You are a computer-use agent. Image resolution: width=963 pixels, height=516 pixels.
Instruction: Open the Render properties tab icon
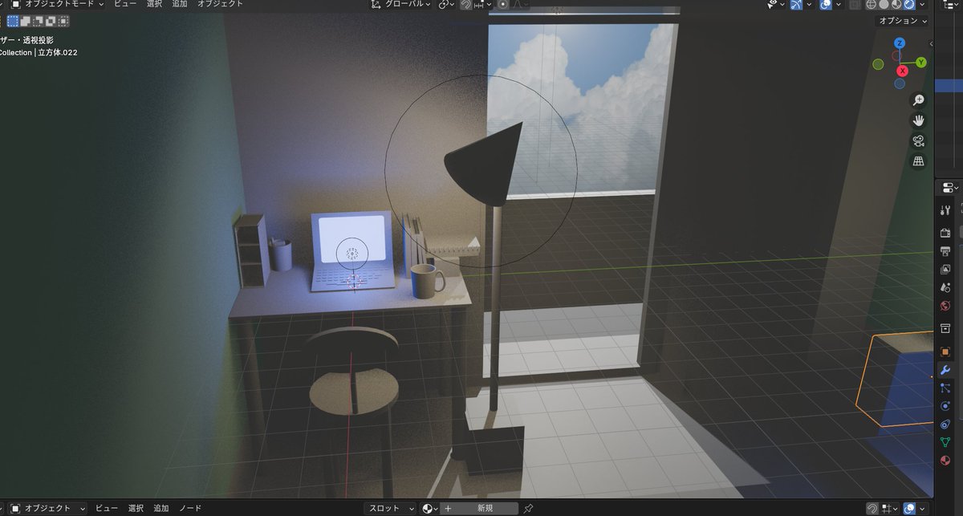[x=945, y=232]
